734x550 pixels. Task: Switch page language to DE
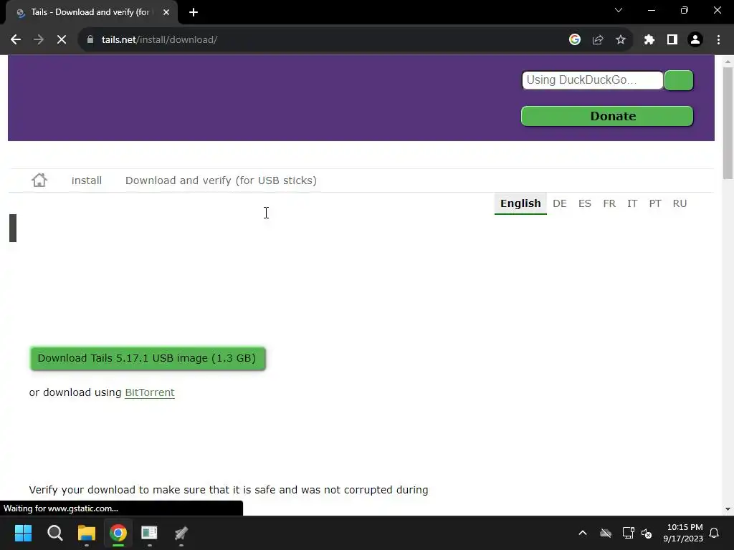pos(559,203)
